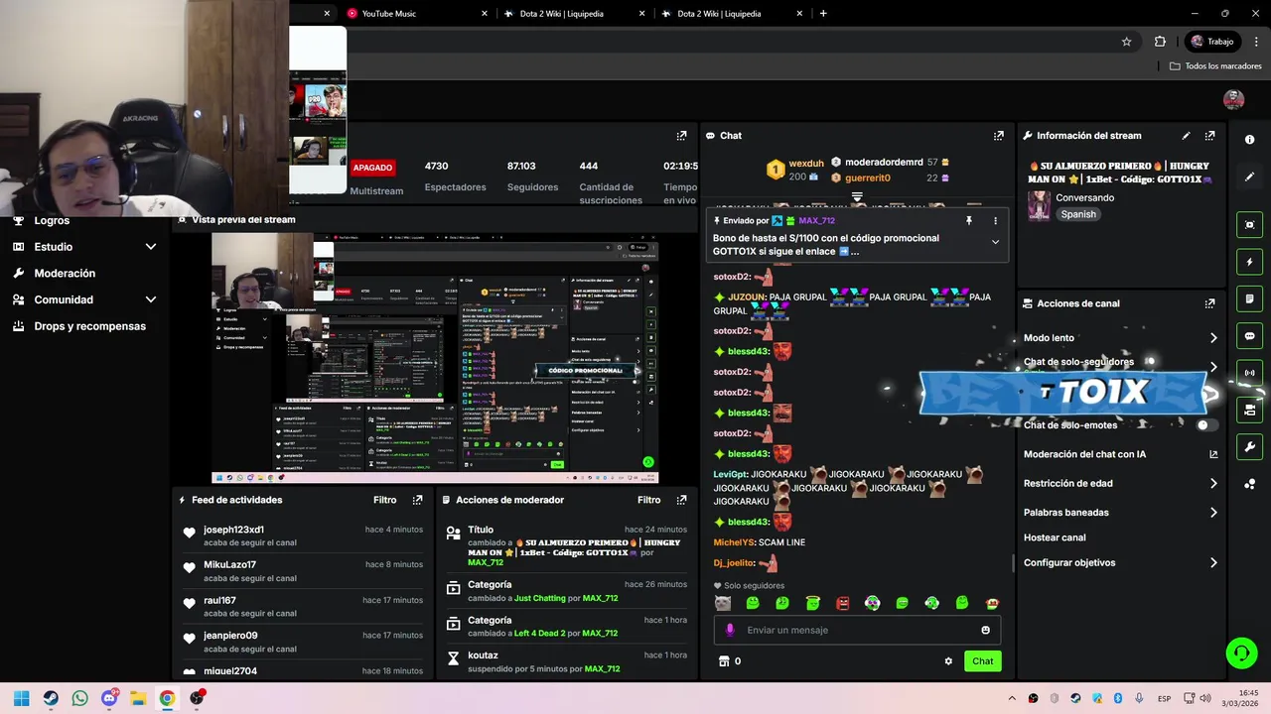Switch to first Dota 2 Wiki tab
Viewport: 1271px width, 714px height.
[x=573, y=14]
